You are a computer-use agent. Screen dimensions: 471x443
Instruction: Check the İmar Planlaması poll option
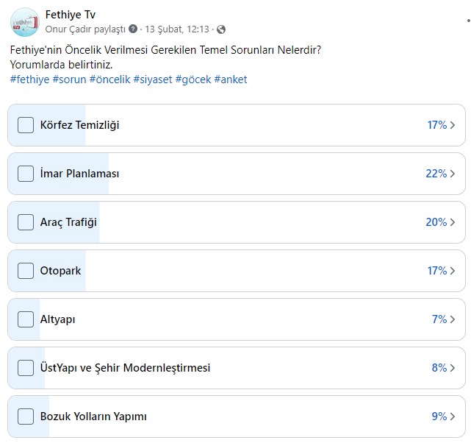click(26, 174)
